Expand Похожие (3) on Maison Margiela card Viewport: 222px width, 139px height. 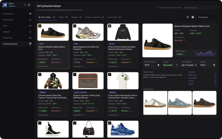[44, 66]
